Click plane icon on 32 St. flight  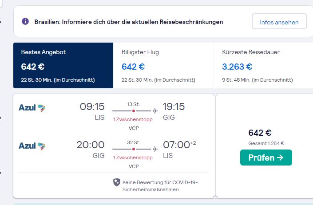coord(155,149)
